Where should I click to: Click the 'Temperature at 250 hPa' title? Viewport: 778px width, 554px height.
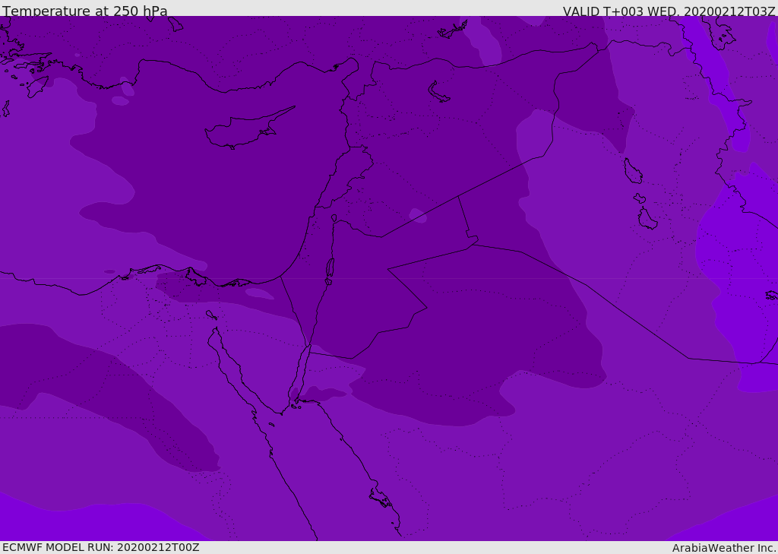click(85, 11)
